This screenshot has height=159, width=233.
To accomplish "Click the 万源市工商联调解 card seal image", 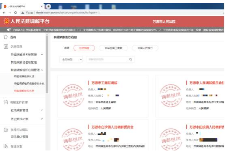I will 73,96.
